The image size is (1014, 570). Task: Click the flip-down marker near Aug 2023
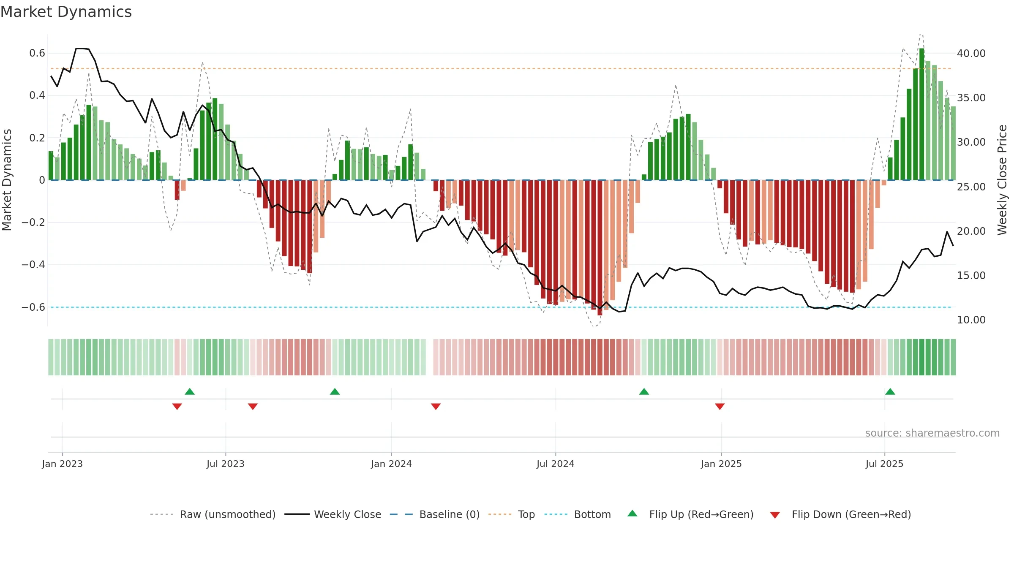click(x=253, y=406)
